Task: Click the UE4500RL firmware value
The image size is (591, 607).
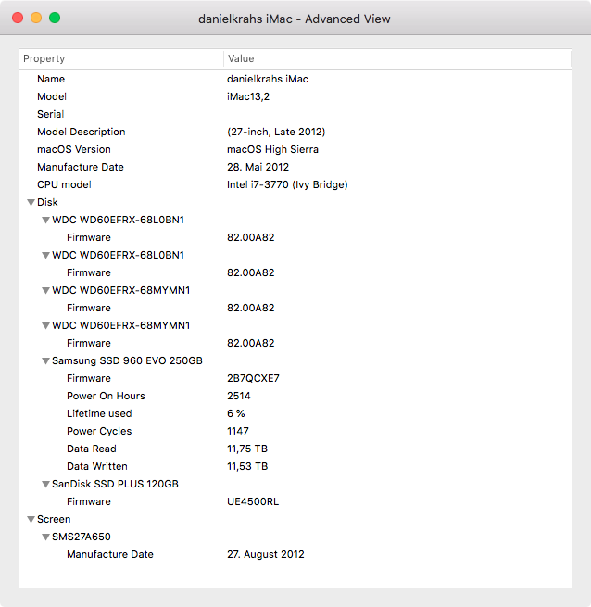Action: [253, 501]
